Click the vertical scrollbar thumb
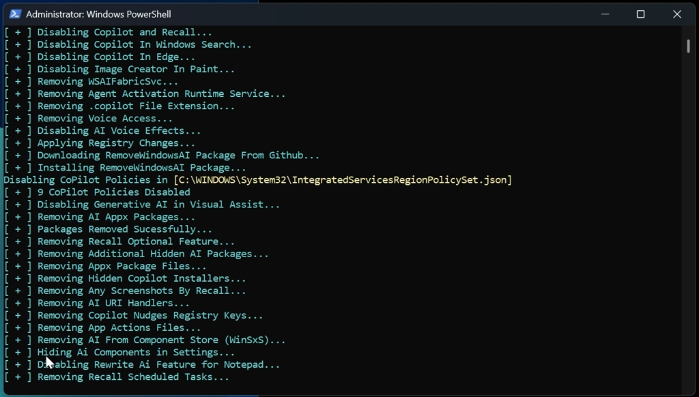The image size is (699, 397). [688, 46]
